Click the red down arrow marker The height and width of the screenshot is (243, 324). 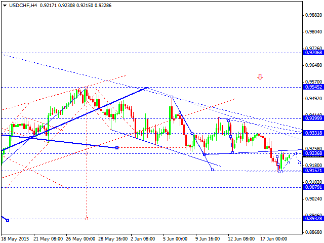click(260, 77)
